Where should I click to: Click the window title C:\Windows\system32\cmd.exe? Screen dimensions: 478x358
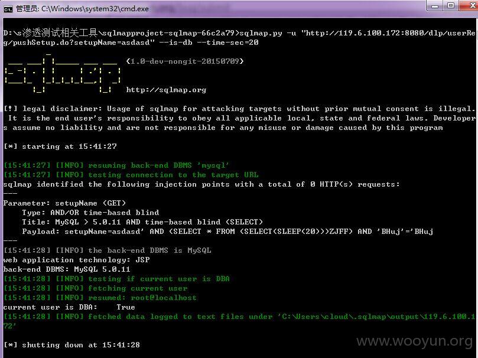click(95, 9)
